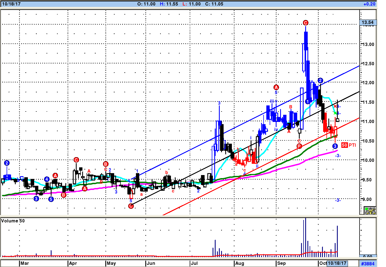This screenshot has height=267, width=386.
Task: Click the closing price C: 11.05 in header
Action: (214, 4)
